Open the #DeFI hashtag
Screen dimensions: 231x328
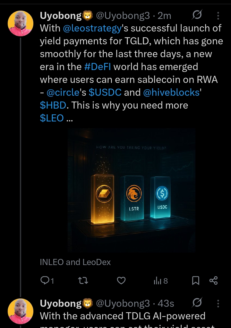point(98,67)
